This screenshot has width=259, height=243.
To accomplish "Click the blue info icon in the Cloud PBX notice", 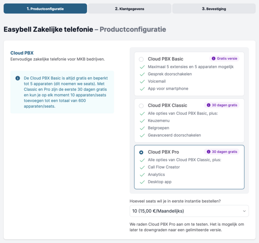I will click(18, 78).
